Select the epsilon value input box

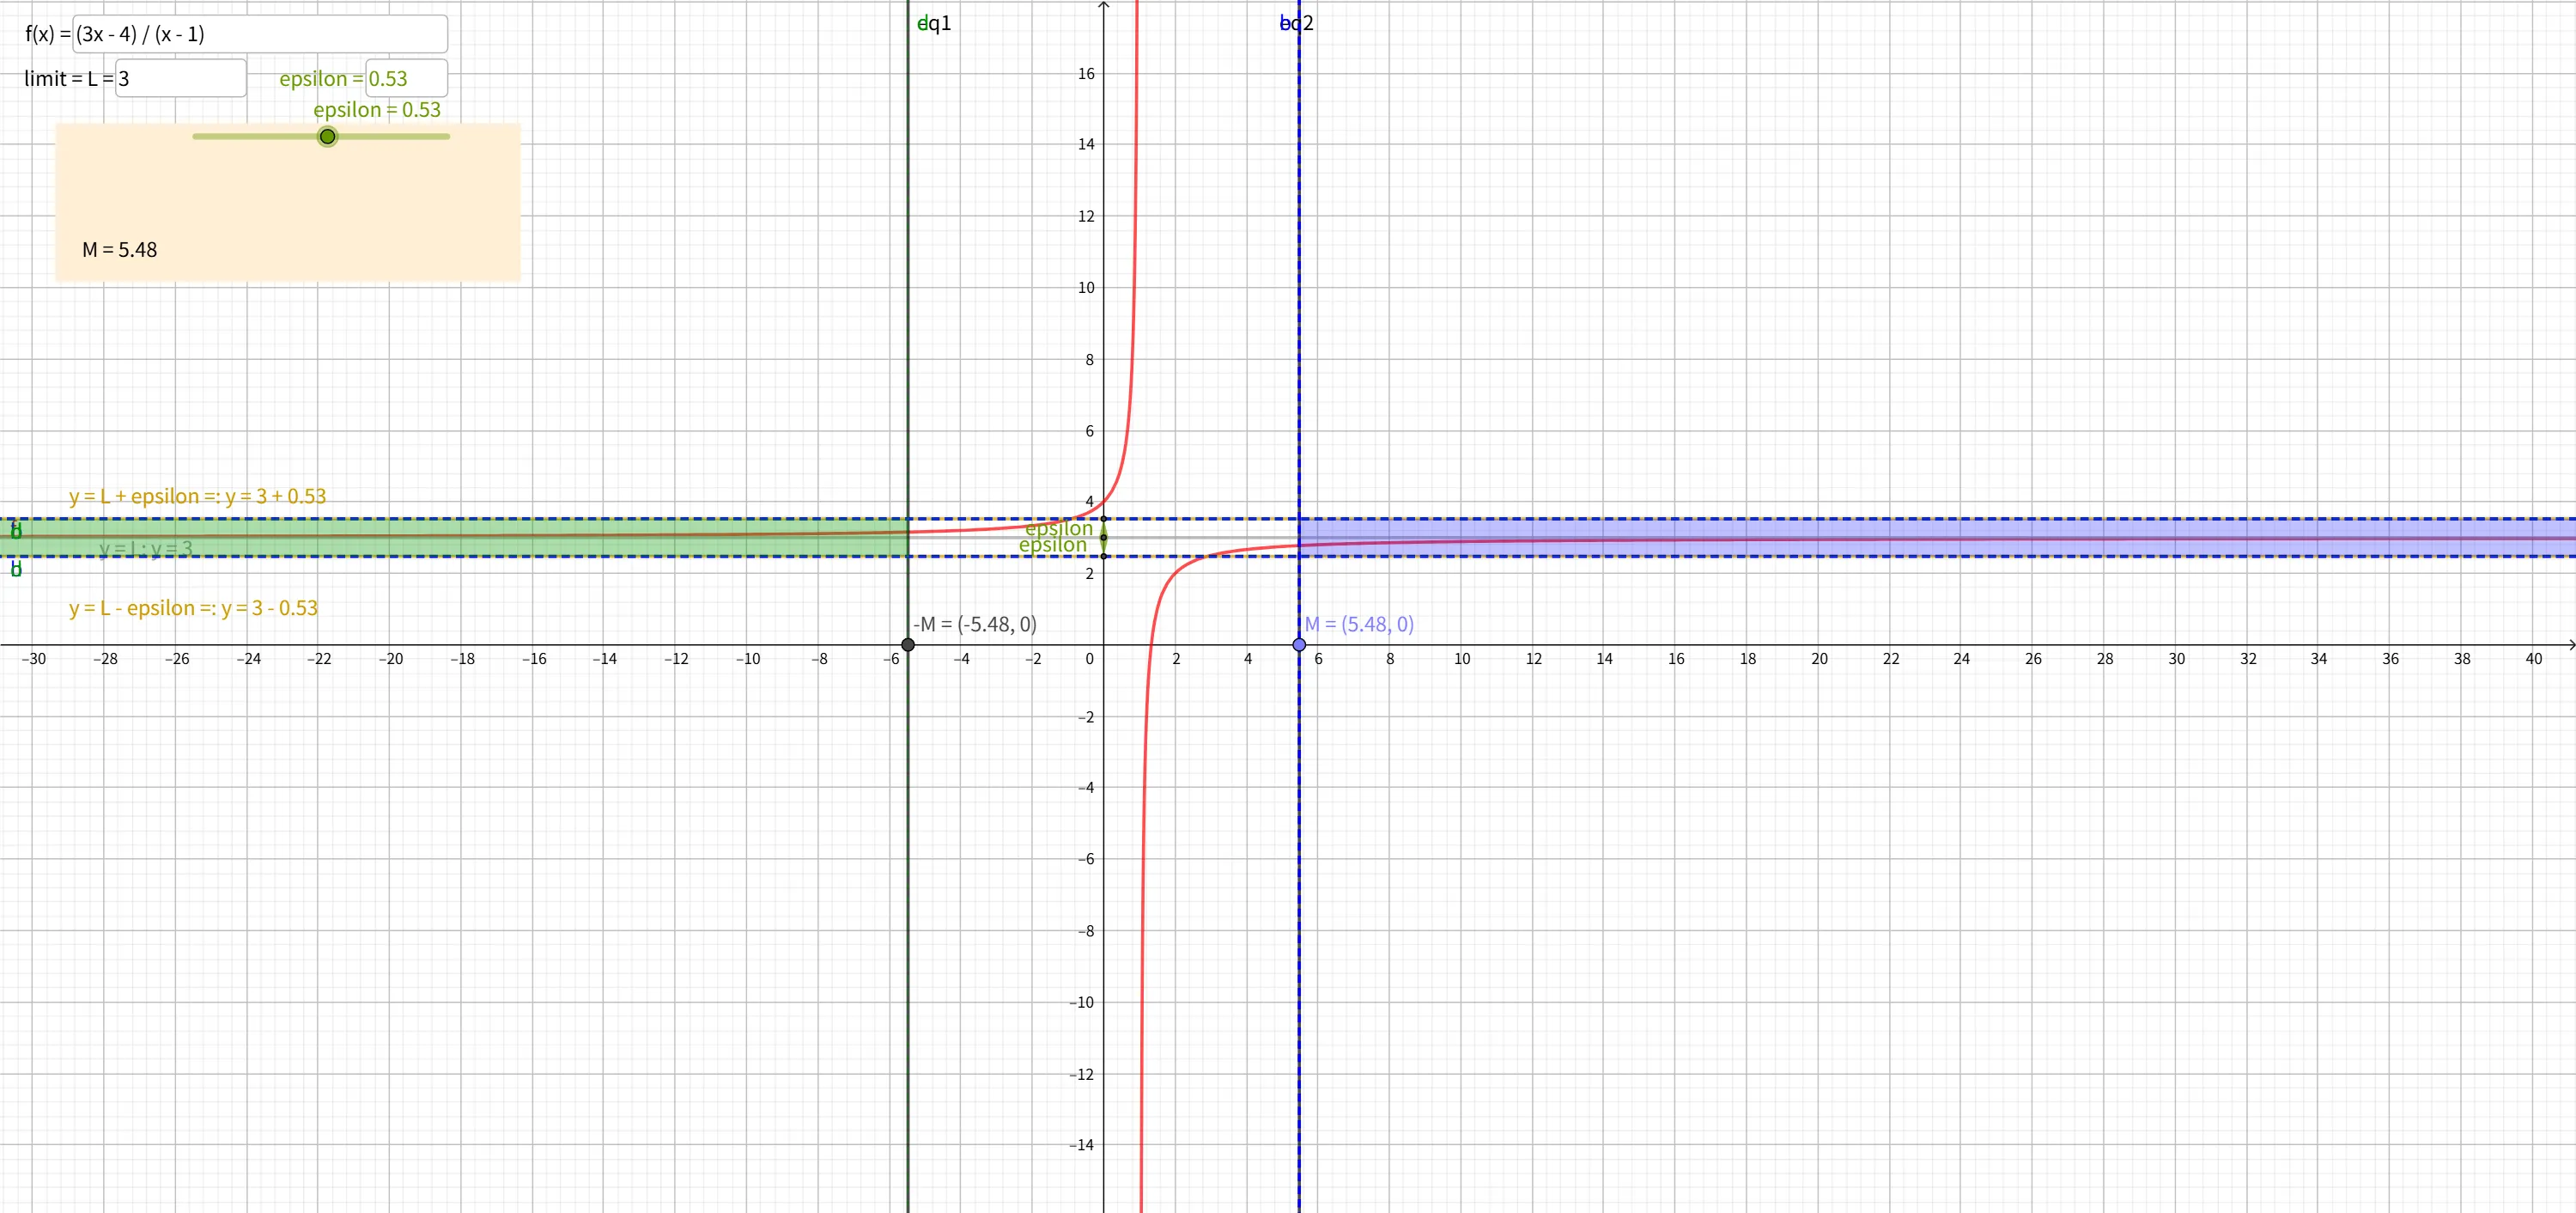(x=407, y=78)
